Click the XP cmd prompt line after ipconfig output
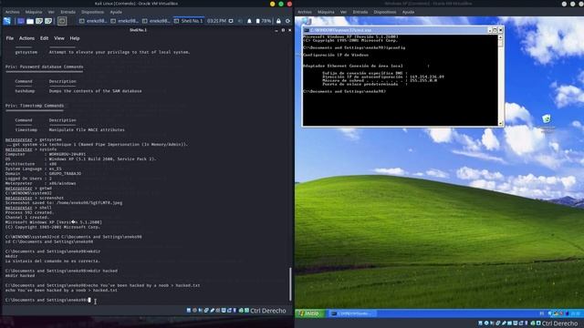584x328 pixels. [x=345, y=91]
